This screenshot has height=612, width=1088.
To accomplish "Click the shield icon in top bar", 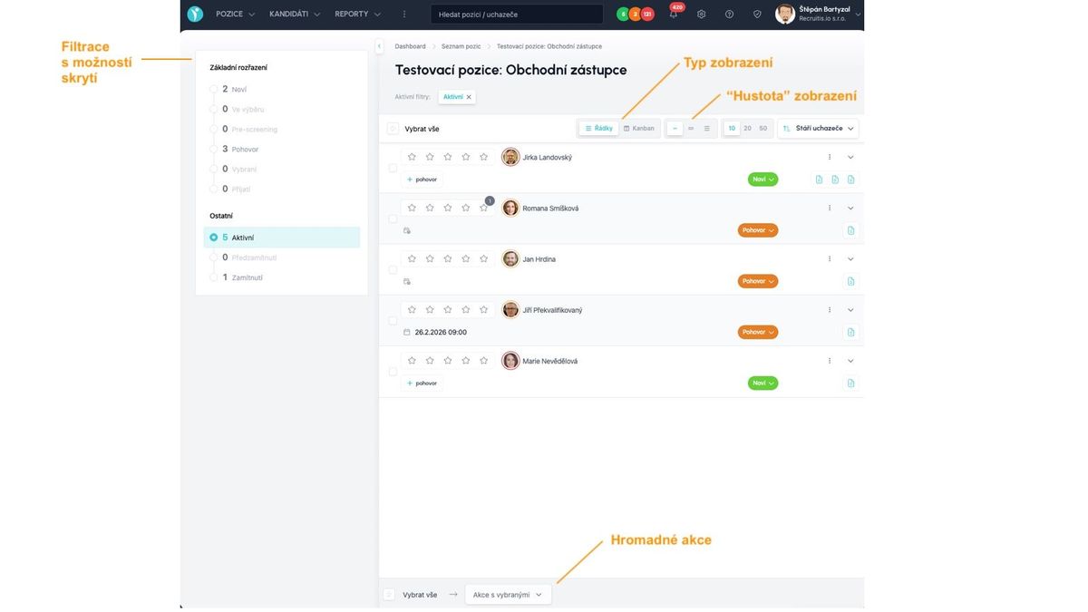I will 757,15.
